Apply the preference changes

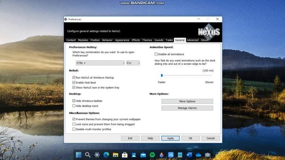pos(170,138)
